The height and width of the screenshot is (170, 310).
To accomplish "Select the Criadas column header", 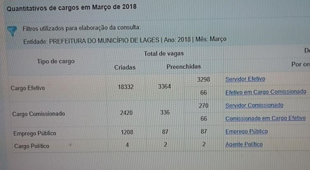I will tap(125, 68).
